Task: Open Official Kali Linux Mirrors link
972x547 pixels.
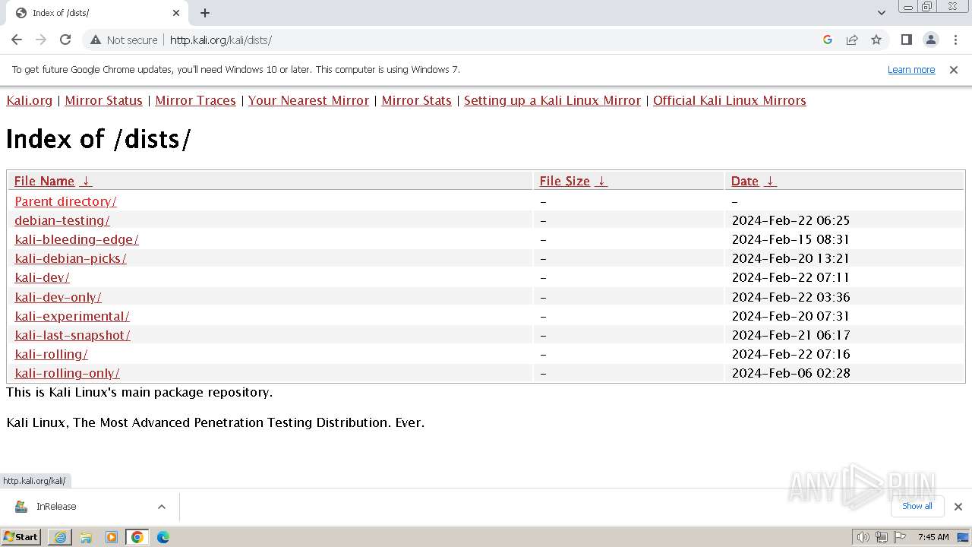Action: pos(729,100)
